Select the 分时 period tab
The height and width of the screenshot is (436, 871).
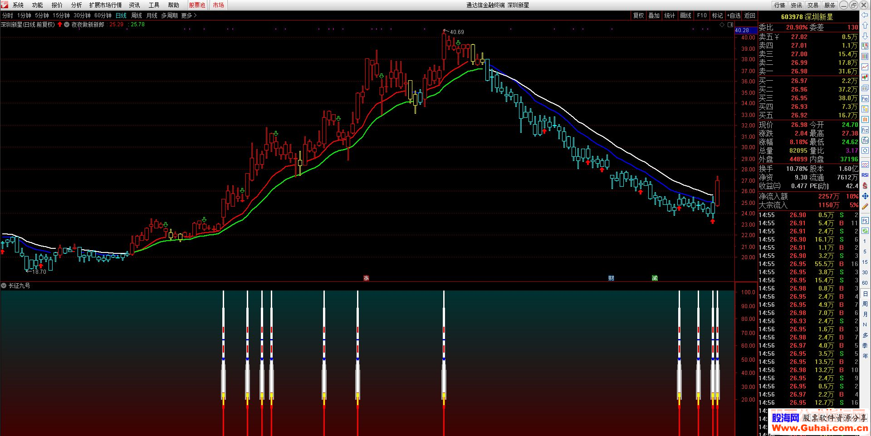[8, 15]
